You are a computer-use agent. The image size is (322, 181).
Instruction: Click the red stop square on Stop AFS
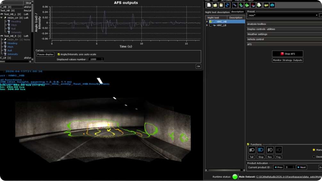[x=282, y=54]
